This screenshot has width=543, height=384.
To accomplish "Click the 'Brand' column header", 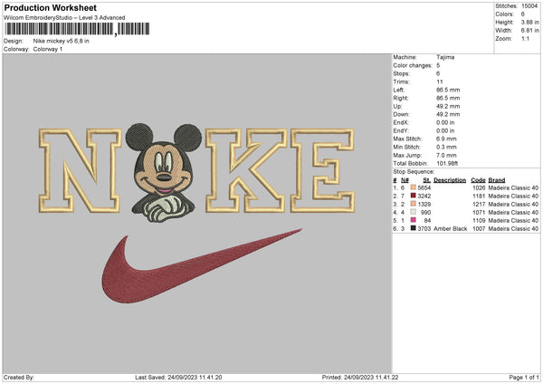I will (x=497, y=180).
